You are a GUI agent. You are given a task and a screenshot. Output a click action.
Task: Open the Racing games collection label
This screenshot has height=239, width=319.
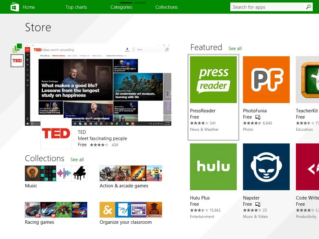(x=40, y=222)
